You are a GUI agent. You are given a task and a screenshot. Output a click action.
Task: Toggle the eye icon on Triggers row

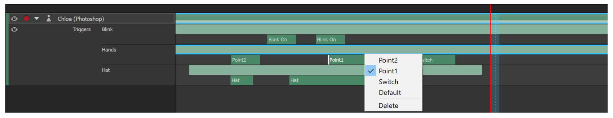(x=14, y=29)
